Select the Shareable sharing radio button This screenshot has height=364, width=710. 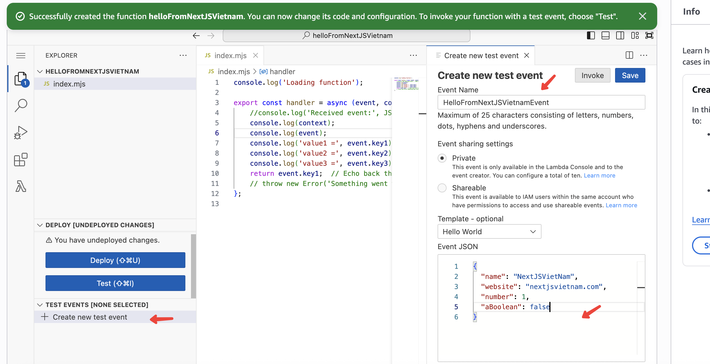(442, 188)
